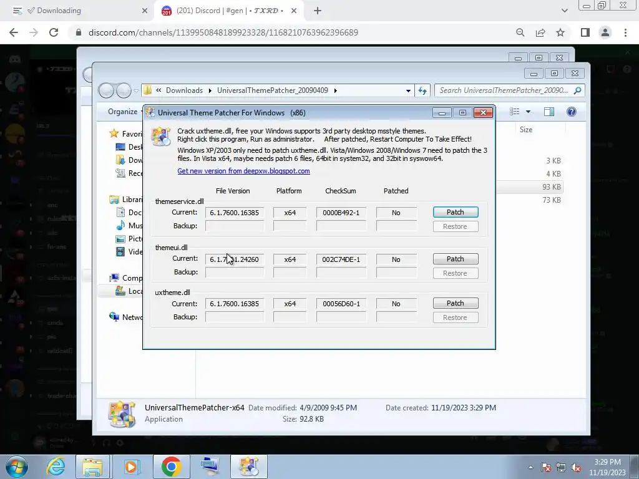
Task: Show hidden system tray icons
Action: click(530, 467)
